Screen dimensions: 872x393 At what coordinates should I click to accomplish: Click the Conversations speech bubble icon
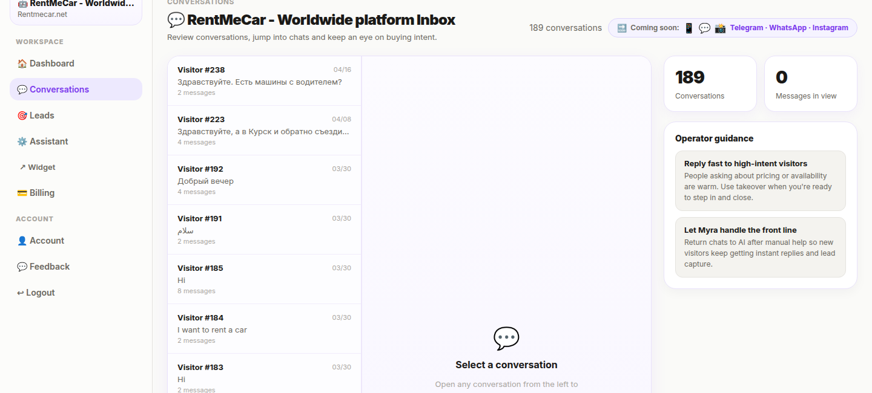click(22, 89)
